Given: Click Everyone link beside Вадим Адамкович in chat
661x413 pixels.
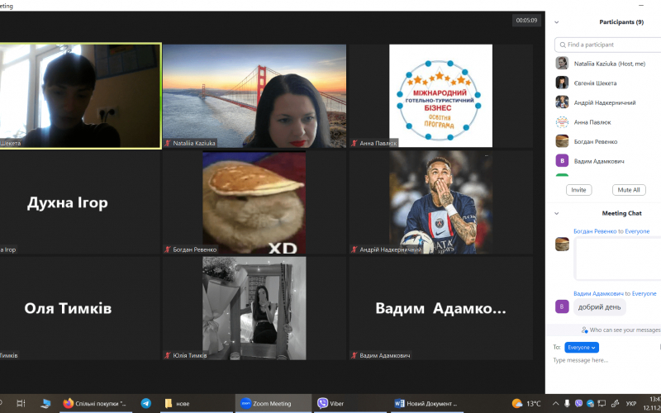Looking at the screenshot, I should [x=644, y=294].
